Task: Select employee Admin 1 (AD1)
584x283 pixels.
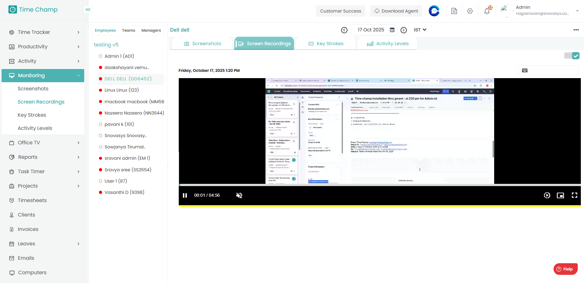Action: 119,56
